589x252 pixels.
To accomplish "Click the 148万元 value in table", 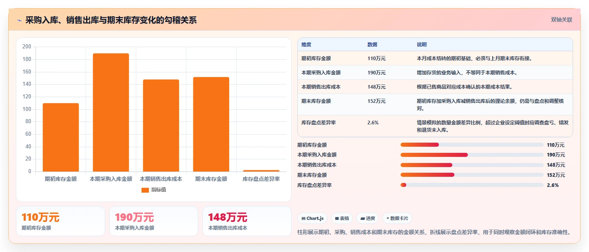I will 376,87.
